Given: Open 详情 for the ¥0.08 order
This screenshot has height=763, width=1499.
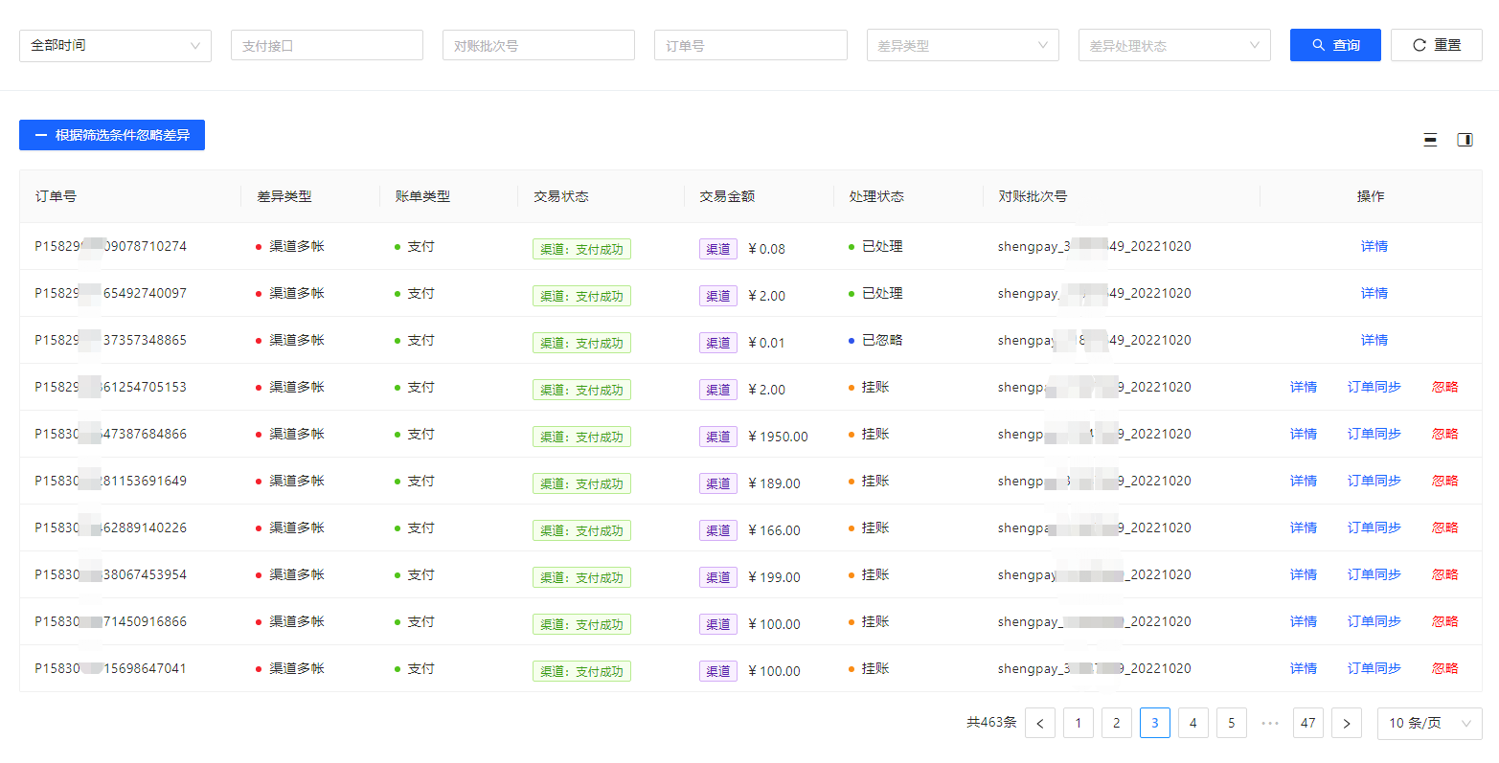Looking at the screenshot, I should (1374, 246).
